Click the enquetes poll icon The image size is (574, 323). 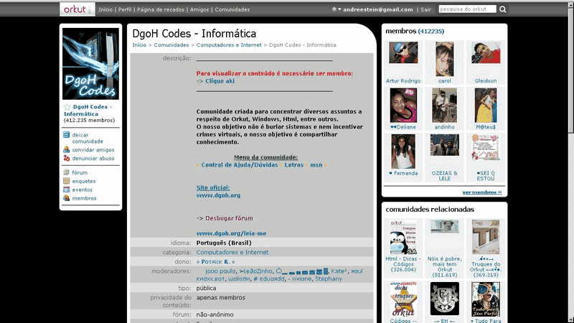66,181
